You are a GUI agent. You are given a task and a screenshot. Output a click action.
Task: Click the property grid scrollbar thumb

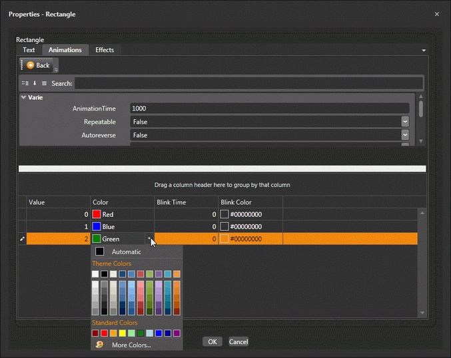421,108
